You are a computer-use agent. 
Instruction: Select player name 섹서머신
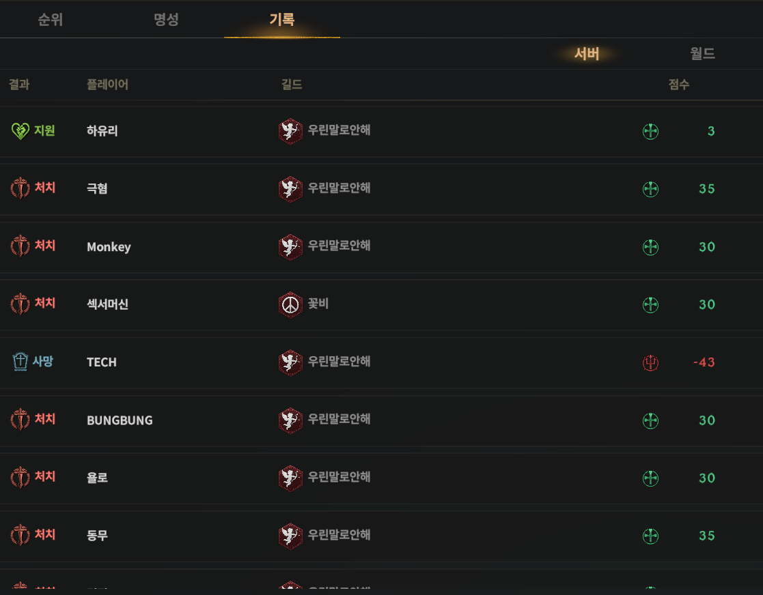(x=107, y=304)
